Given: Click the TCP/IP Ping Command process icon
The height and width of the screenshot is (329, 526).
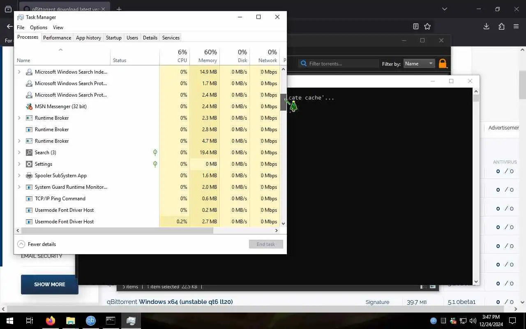Looking at the screenshot, I should (29, 199).
